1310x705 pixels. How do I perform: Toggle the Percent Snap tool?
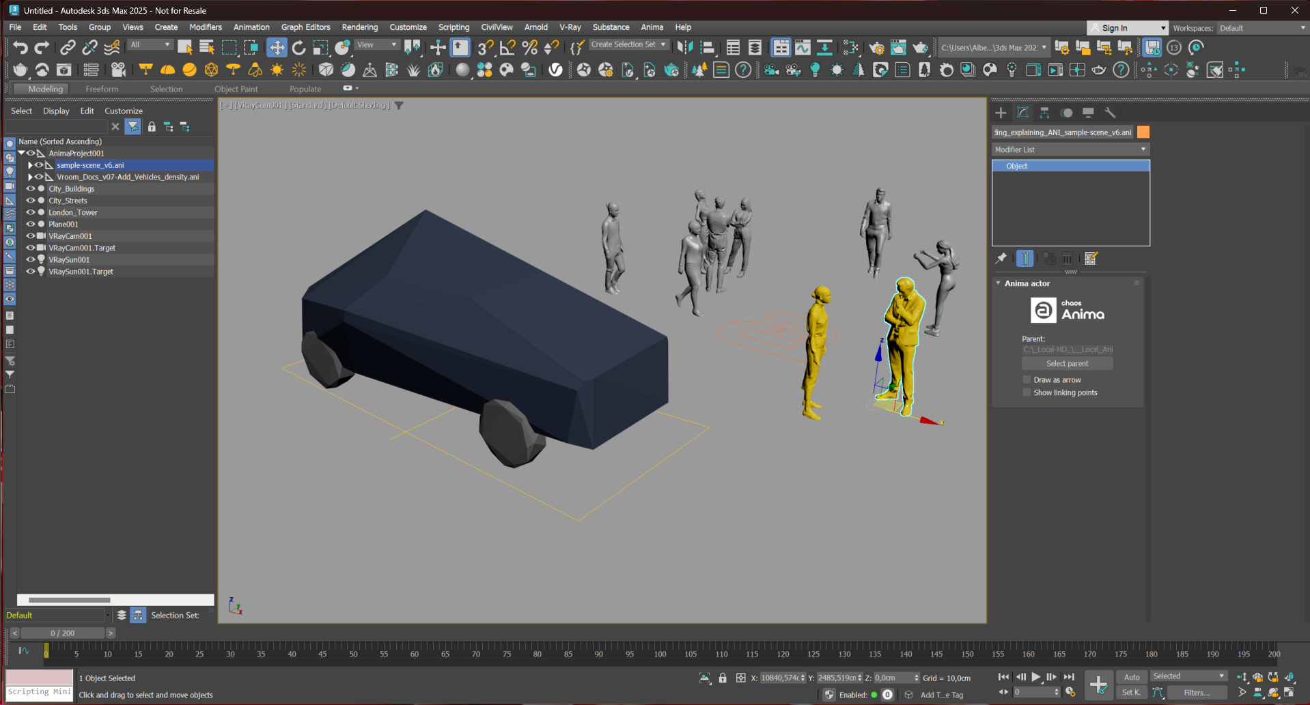coord(529,47)
